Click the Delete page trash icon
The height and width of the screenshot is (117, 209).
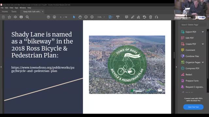151,17
